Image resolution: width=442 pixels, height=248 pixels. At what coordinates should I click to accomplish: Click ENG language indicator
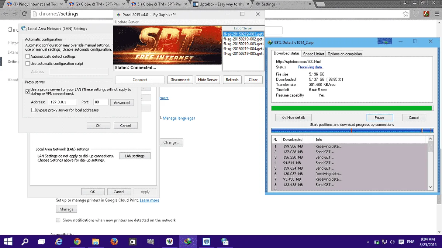pyautogui.click(x=411, y=242)
